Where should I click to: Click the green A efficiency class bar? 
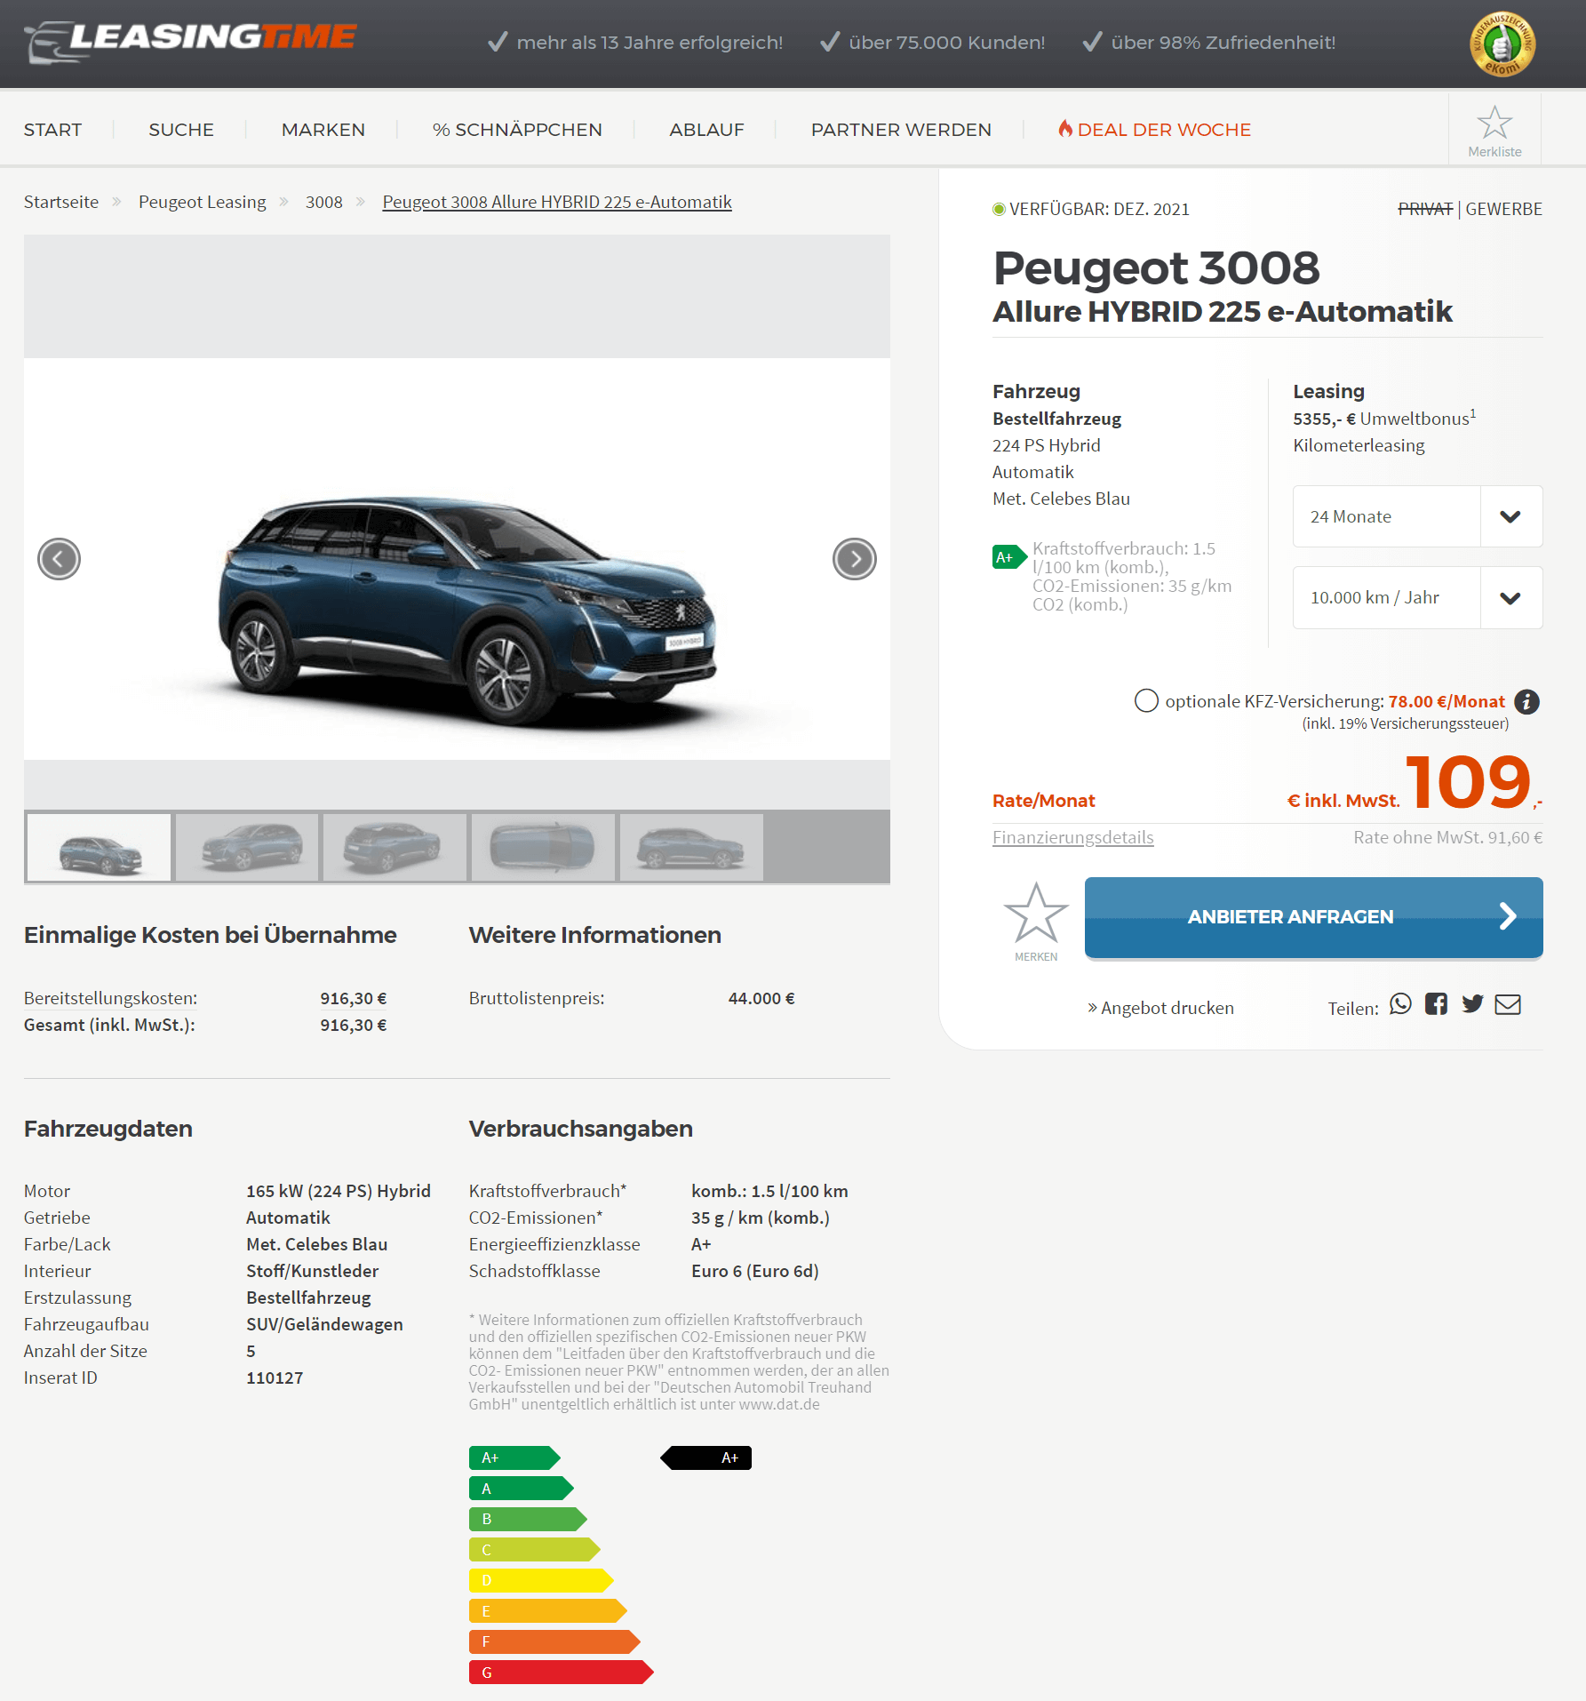[522, 1488]
